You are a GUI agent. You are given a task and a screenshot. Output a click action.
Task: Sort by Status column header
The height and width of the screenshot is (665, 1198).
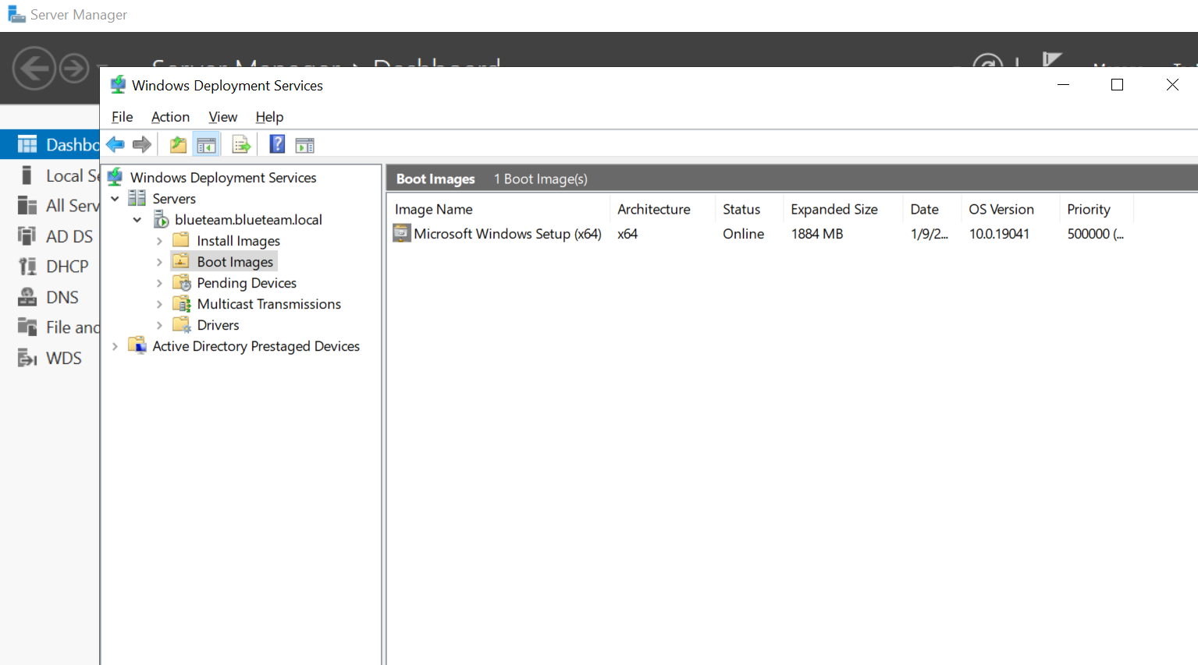coord(748,209)
